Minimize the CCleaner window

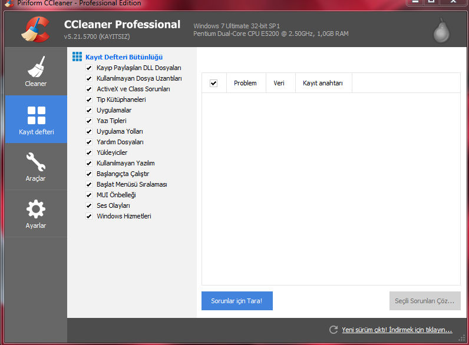pos(415,2)
